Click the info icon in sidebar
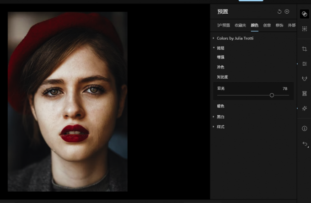 coord(304,128)
